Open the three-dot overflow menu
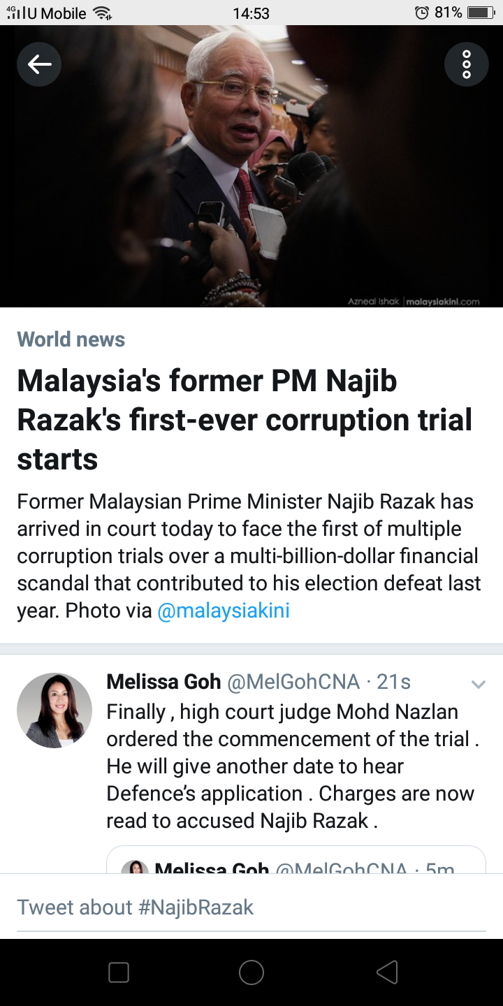 tap(466, 65)
